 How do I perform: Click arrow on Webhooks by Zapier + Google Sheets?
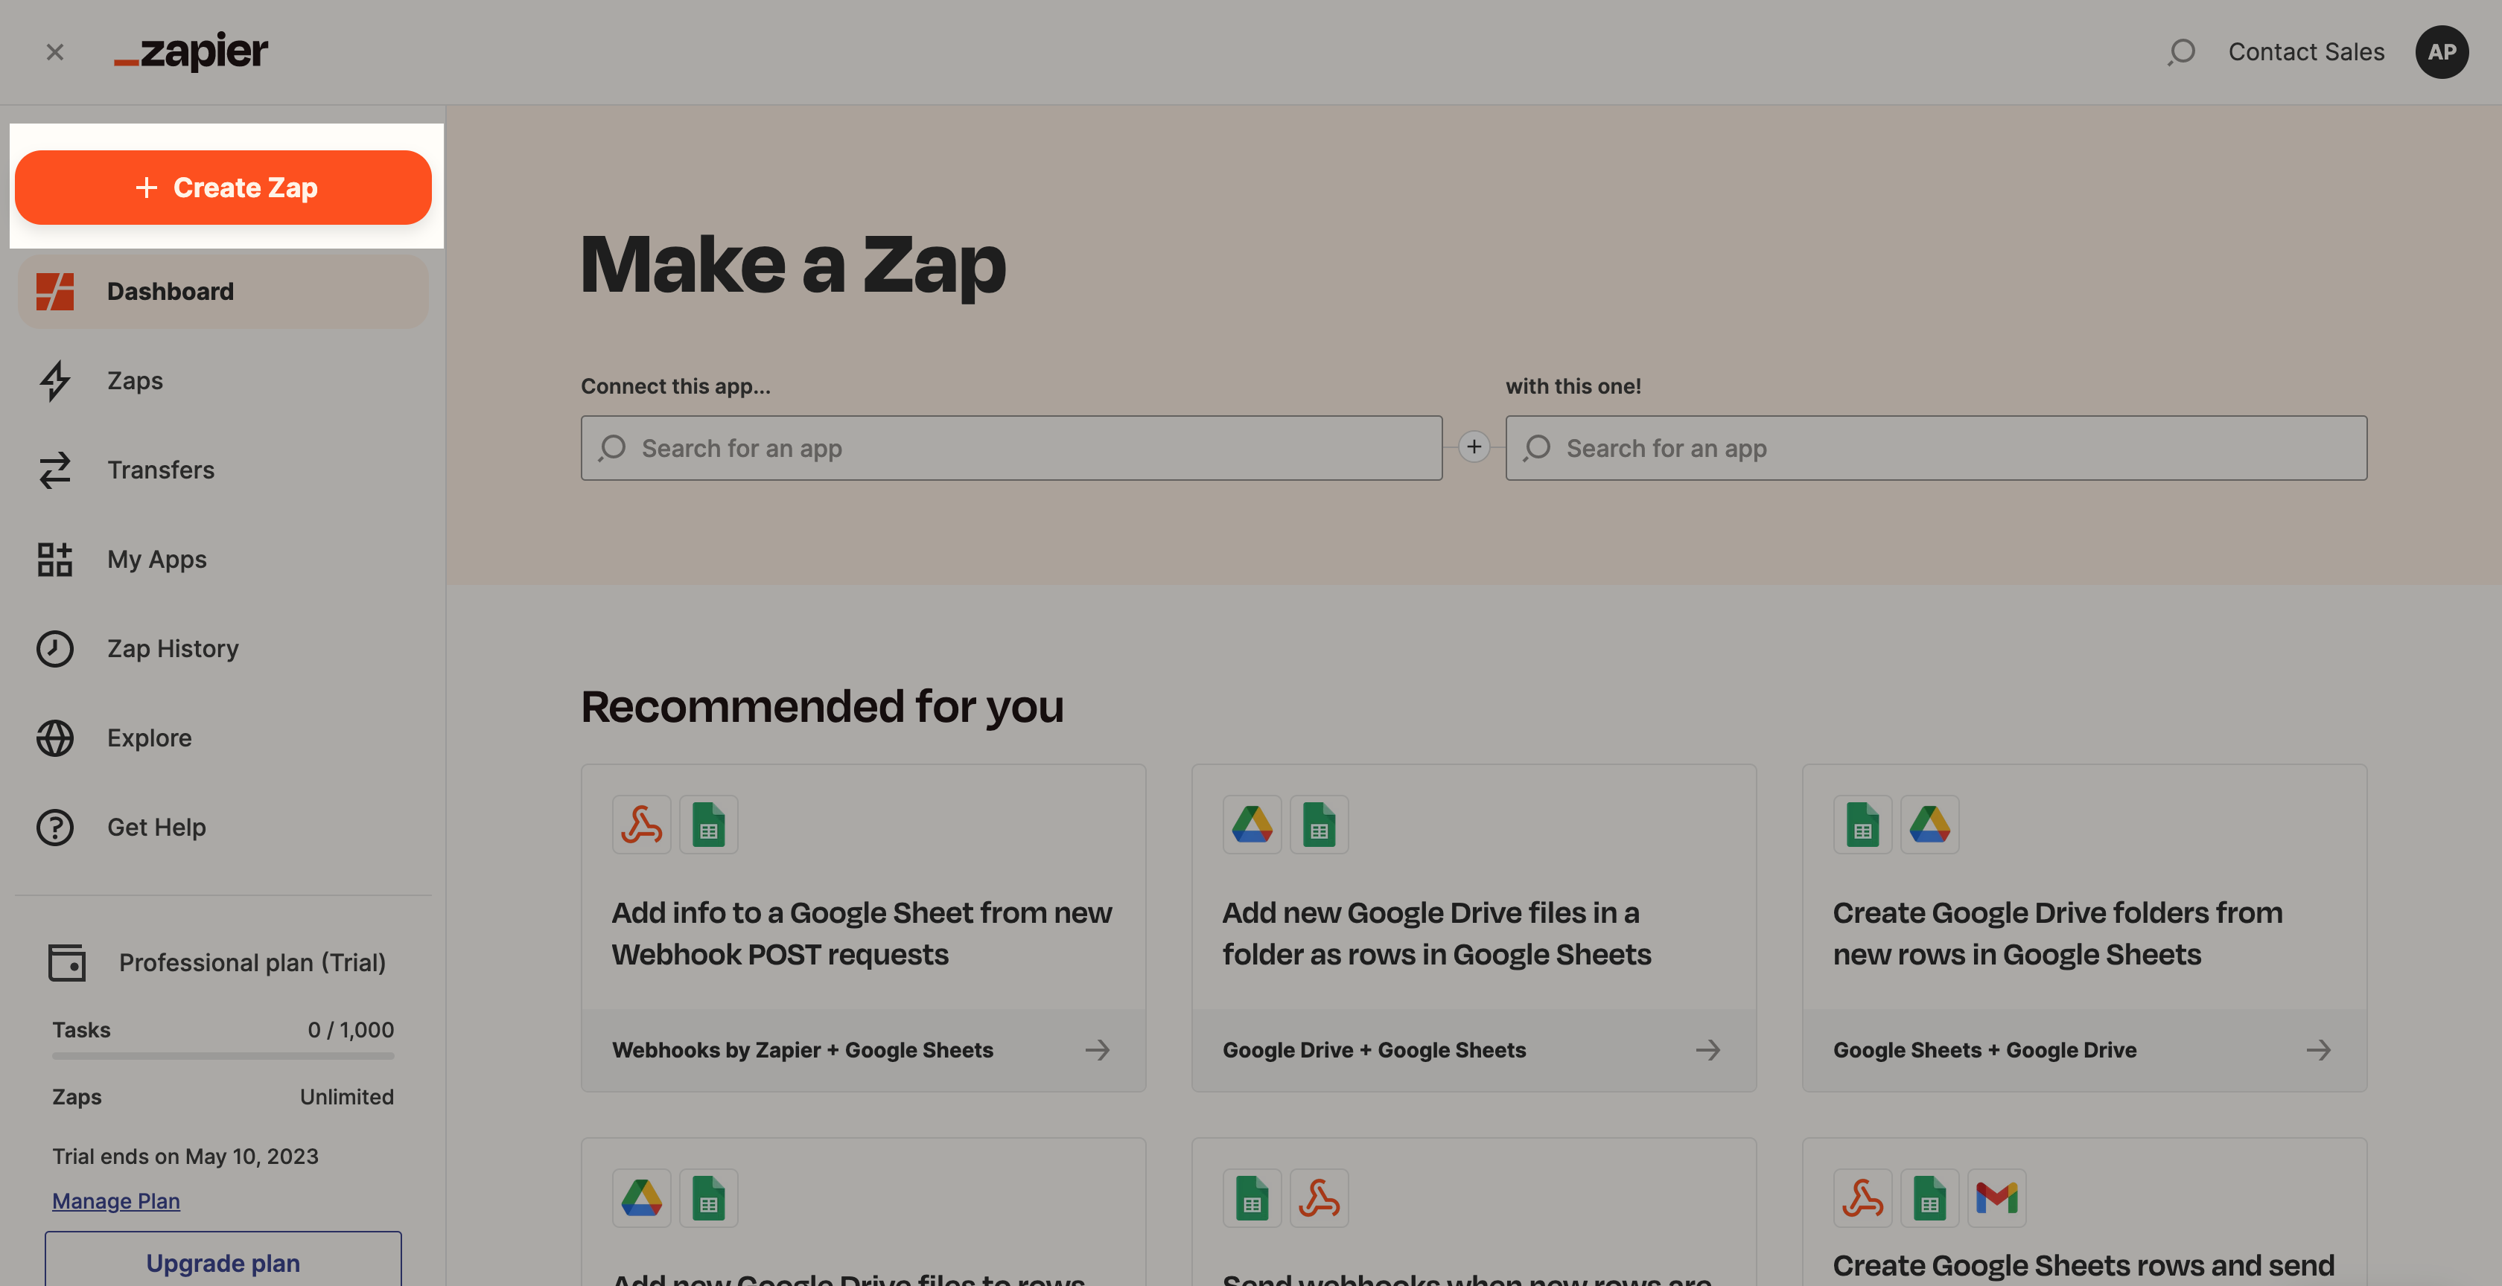pyautogui.click(x=1098, y=1050)
